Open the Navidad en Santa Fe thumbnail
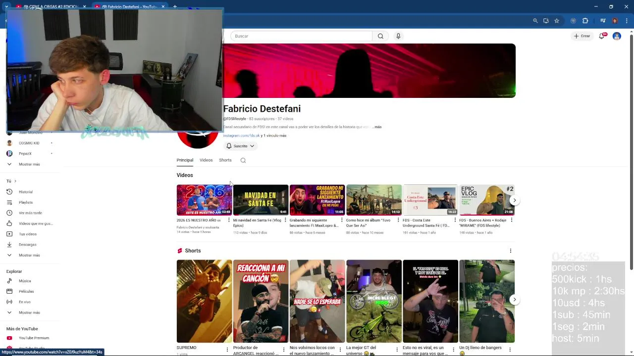The image size is (634, 356). point(261,200)
